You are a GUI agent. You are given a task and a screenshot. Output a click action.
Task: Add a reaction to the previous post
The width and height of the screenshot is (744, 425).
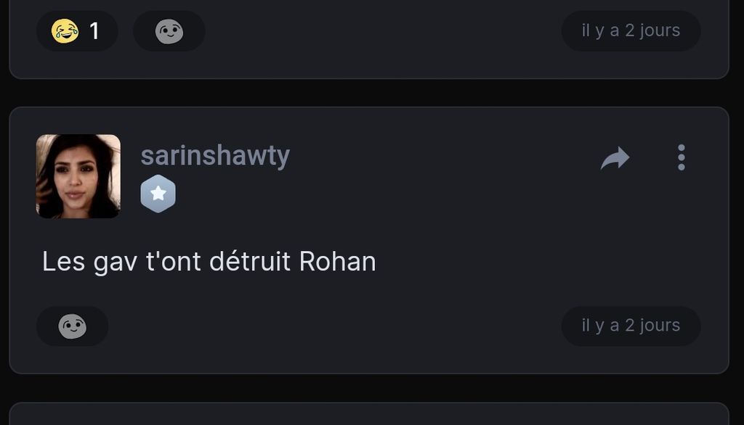click(x=169, y=31)
